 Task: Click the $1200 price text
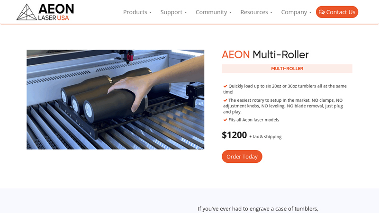(234, 135)
